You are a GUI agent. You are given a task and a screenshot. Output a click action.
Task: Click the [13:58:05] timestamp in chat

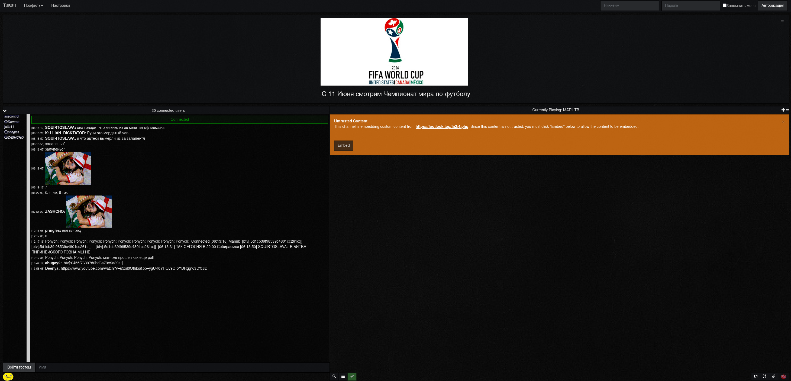[38, 269]
